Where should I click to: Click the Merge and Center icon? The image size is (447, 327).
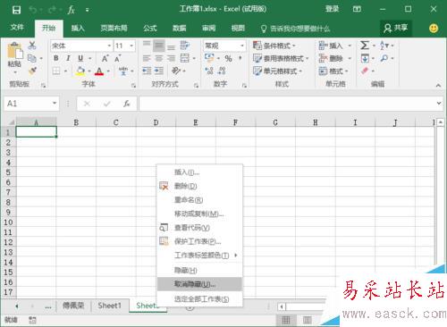pos(185,58)
